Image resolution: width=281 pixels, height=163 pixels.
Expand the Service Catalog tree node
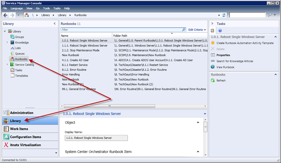7,65
